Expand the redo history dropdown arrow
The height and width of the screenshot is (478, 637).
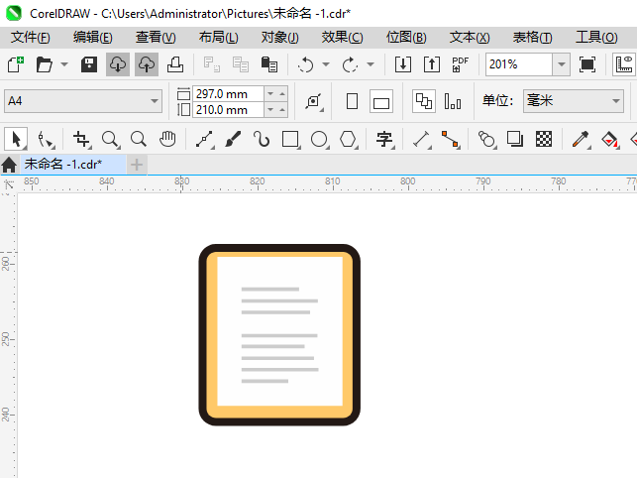coord(371,64)
